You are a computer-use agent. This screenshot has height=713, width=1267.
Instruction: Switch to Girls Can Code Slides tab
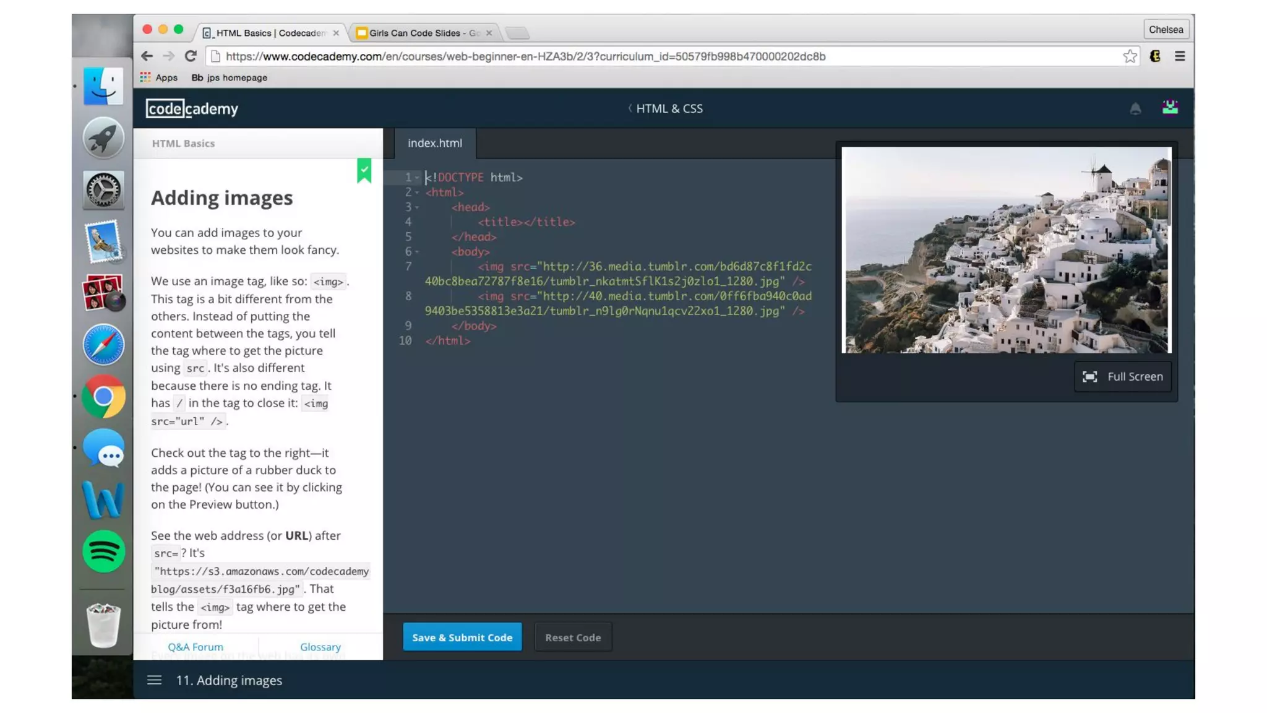(424, 33)
